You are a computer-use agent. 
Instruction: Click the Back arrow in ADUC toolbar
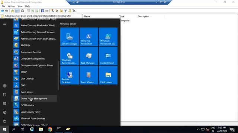point(3,11)
